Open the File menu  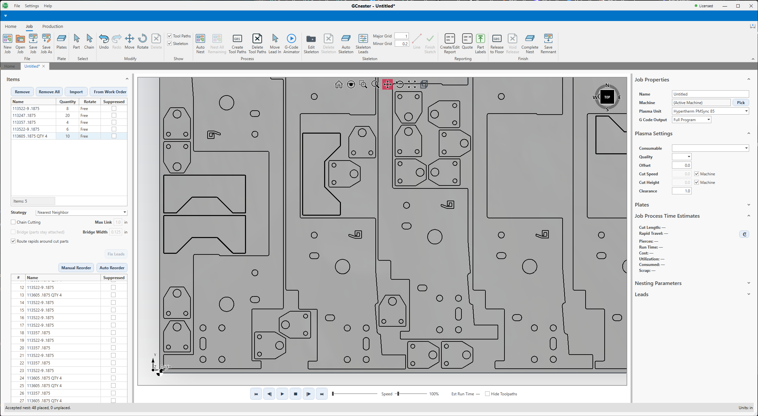[17, 6]
